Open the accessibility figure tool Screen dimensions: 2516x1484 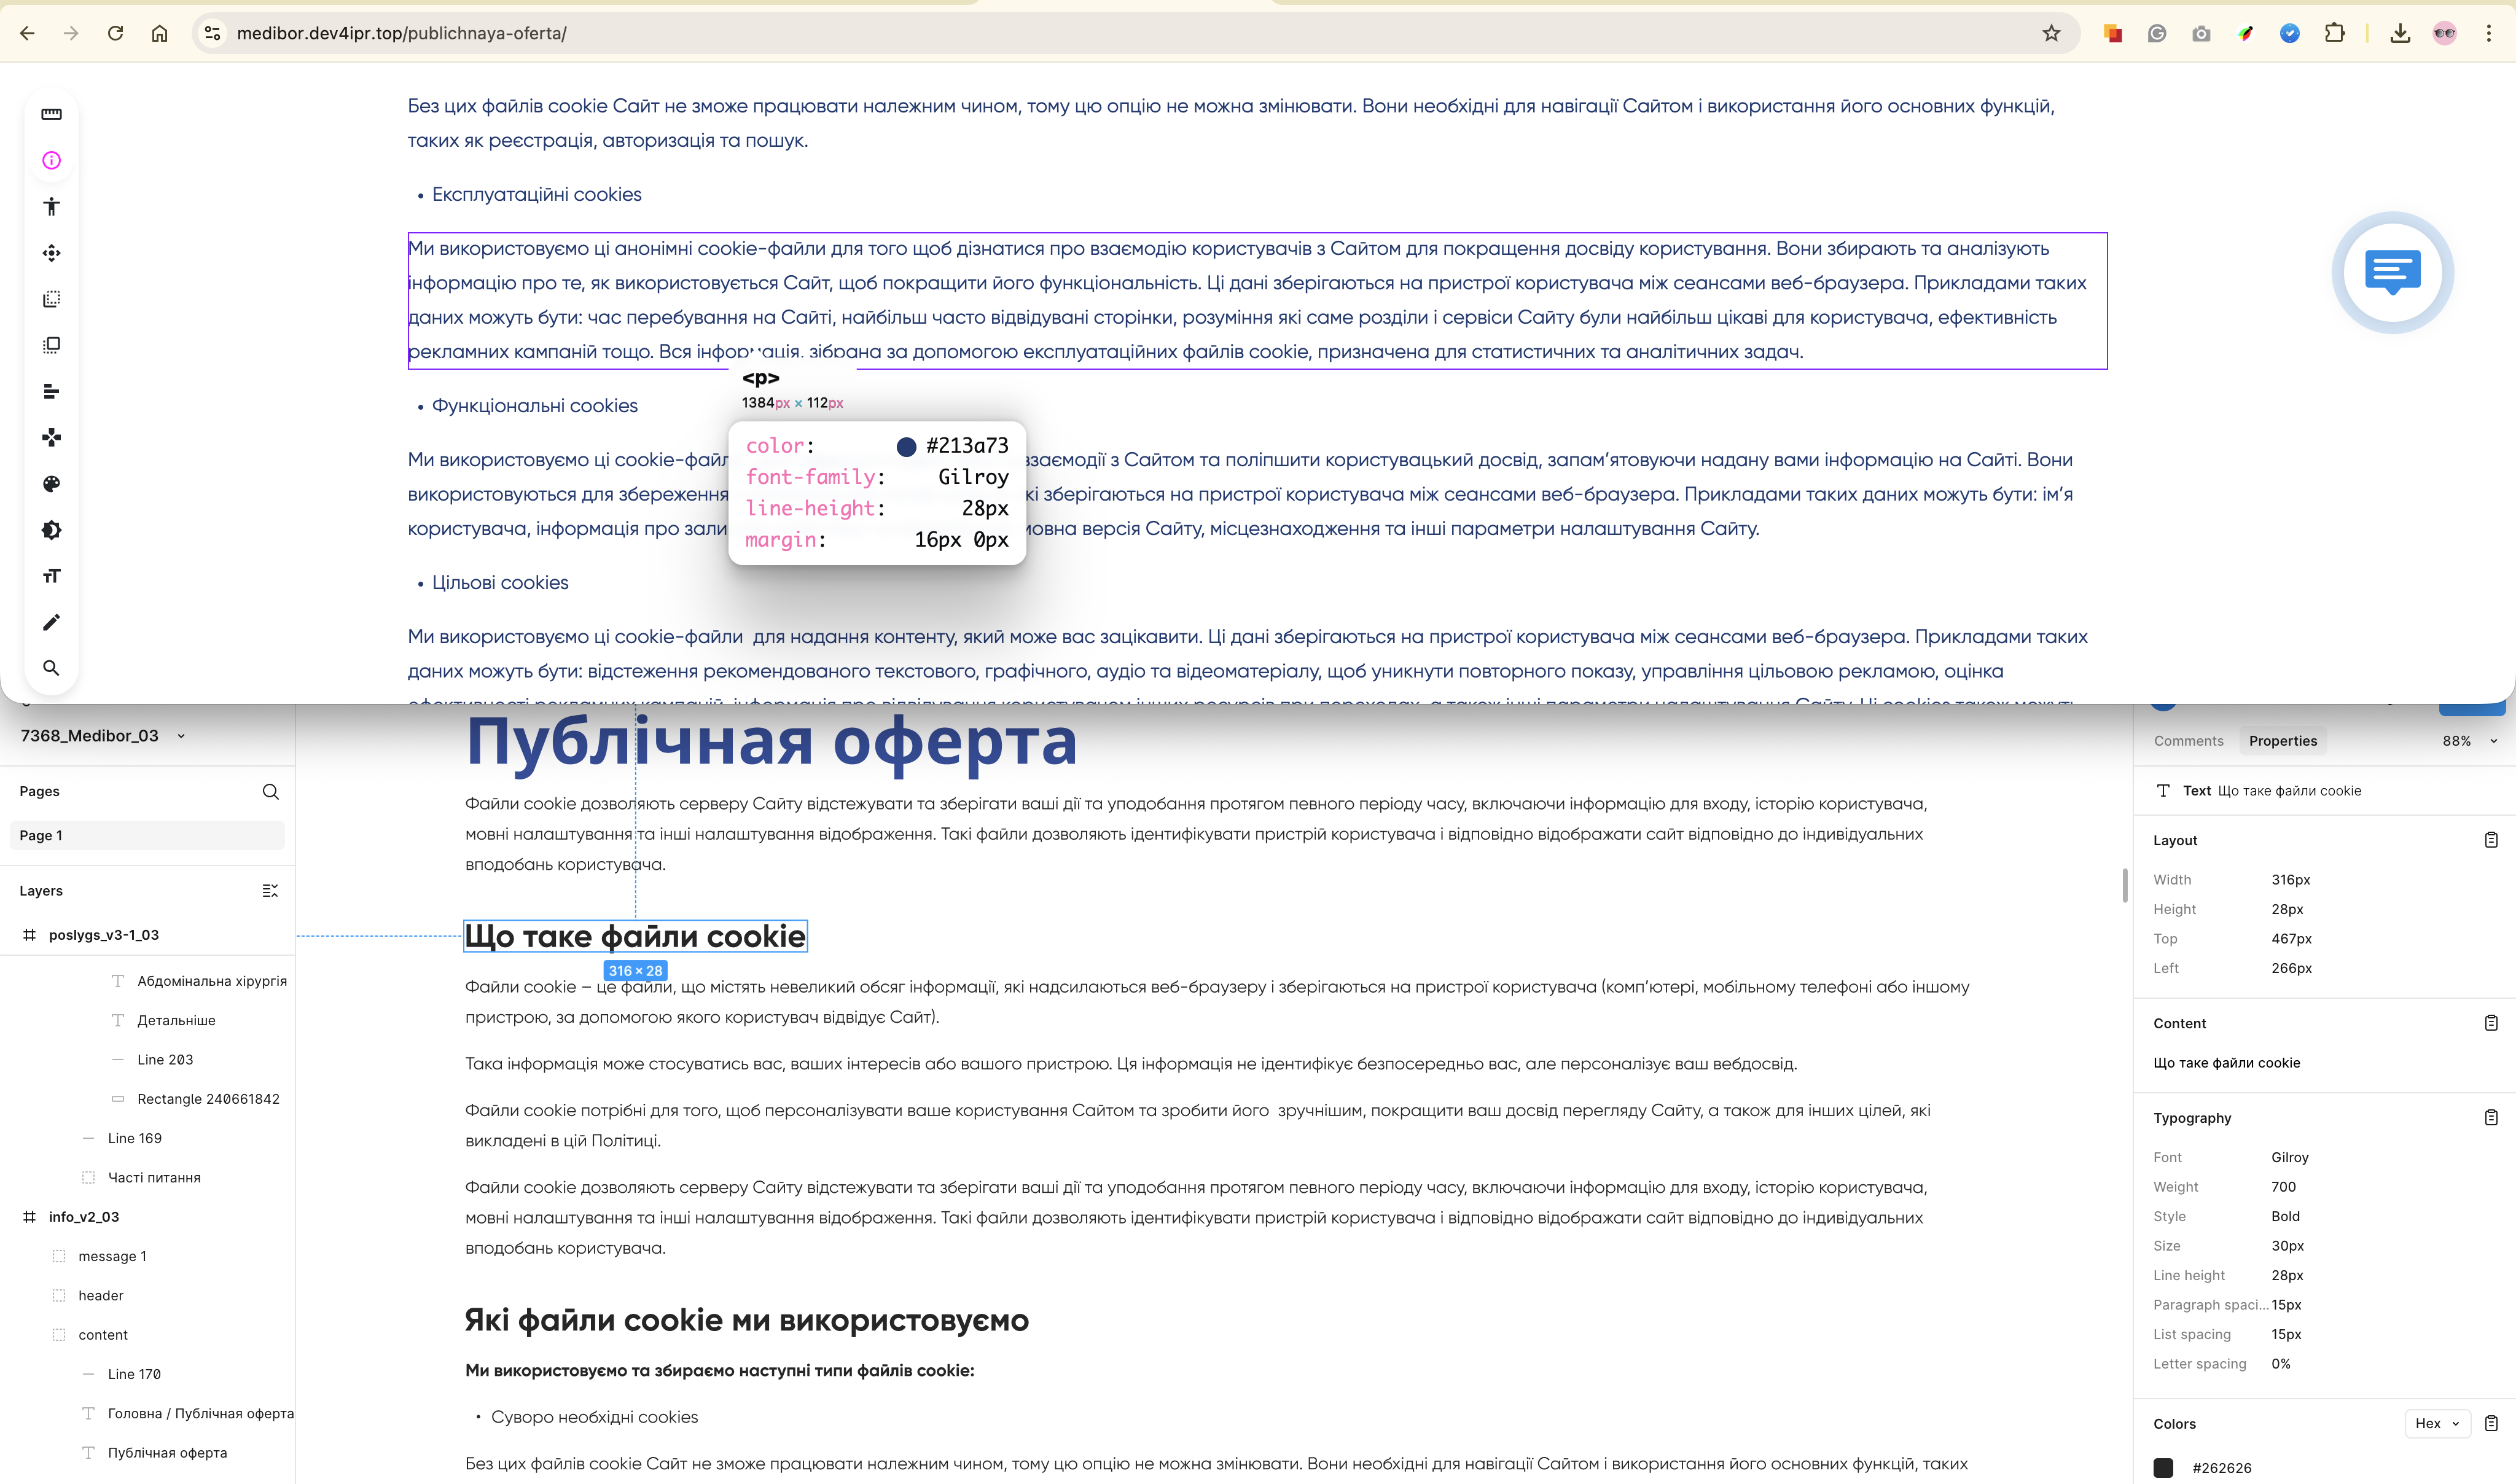[x=51, y=207]
